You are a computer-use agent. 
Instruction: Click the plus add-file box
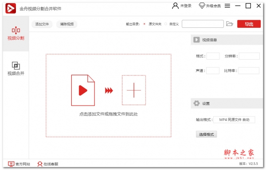134,90
